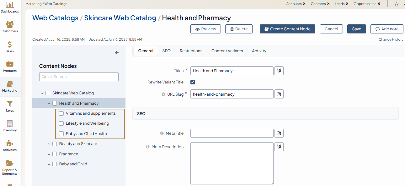The height and width of the screenshot is (186, 405).
Task: Expand the Beauty and Skincare node
Action: 49,144
